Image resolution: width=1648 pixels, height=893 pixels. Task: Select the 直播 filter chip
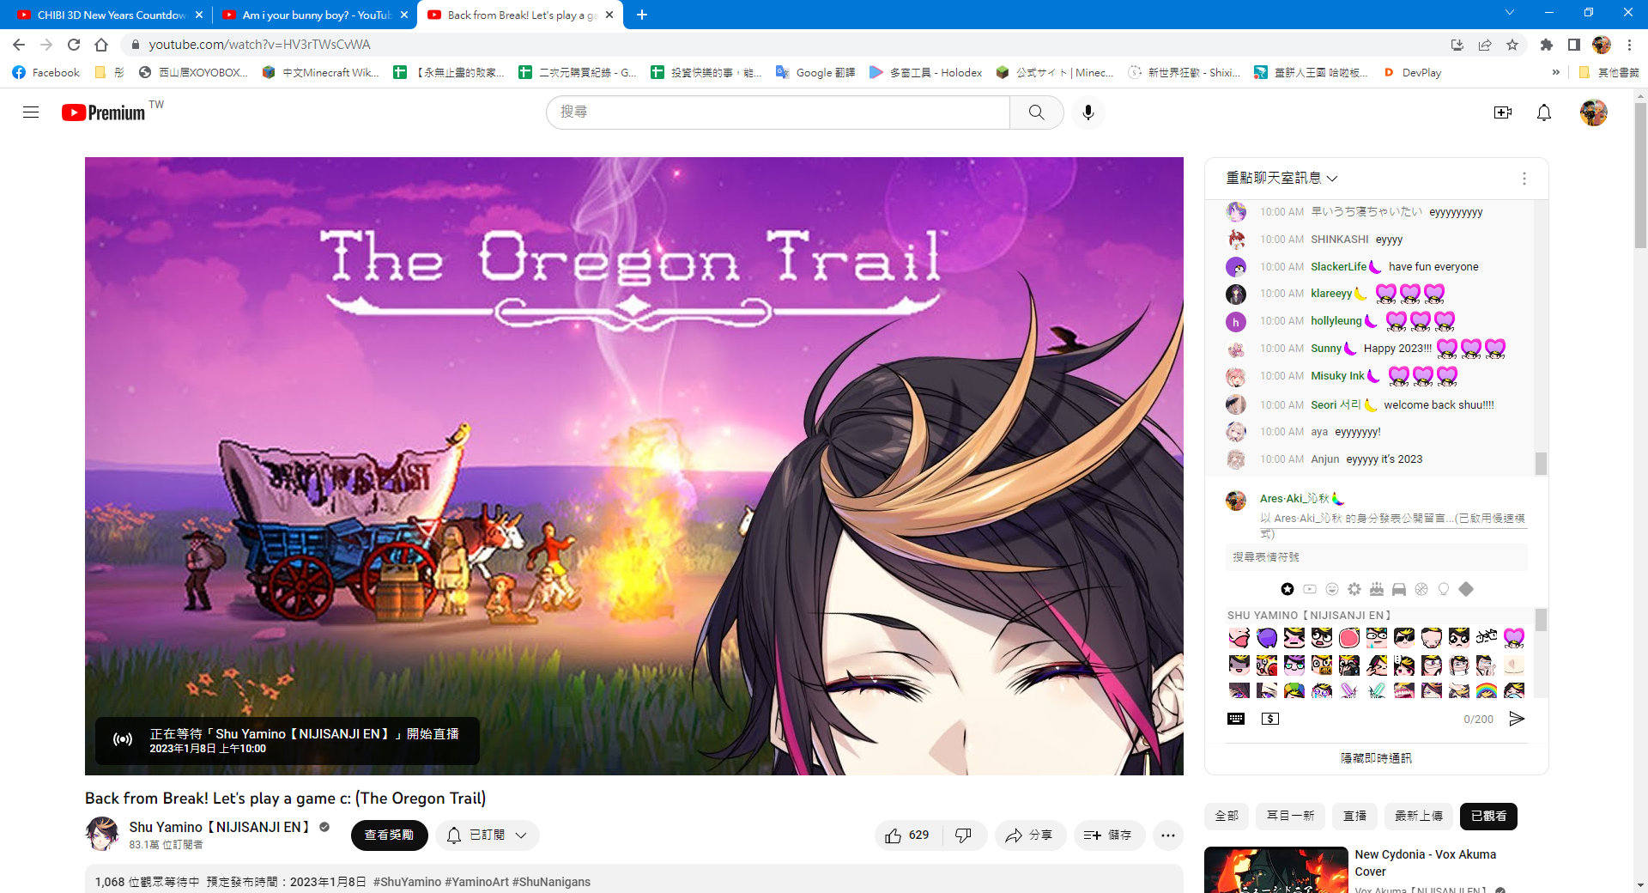point(1355,817)
